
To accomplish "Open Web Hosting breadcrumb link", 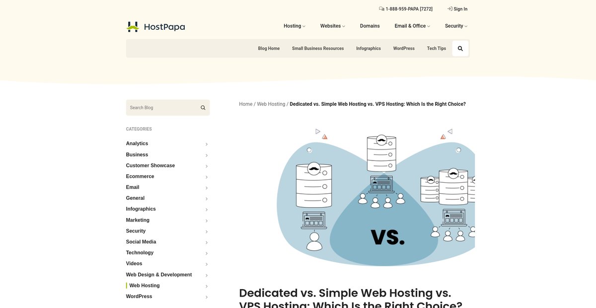I will click(271, 104).
